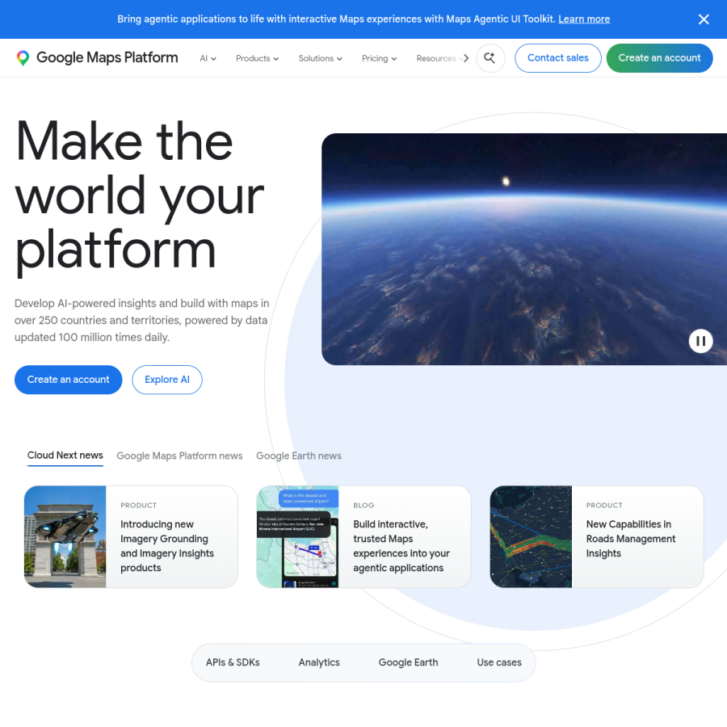The width and height of the screenshot is (727, 727).
Task: Jump to the Use cases section
Action: point(499,662)
